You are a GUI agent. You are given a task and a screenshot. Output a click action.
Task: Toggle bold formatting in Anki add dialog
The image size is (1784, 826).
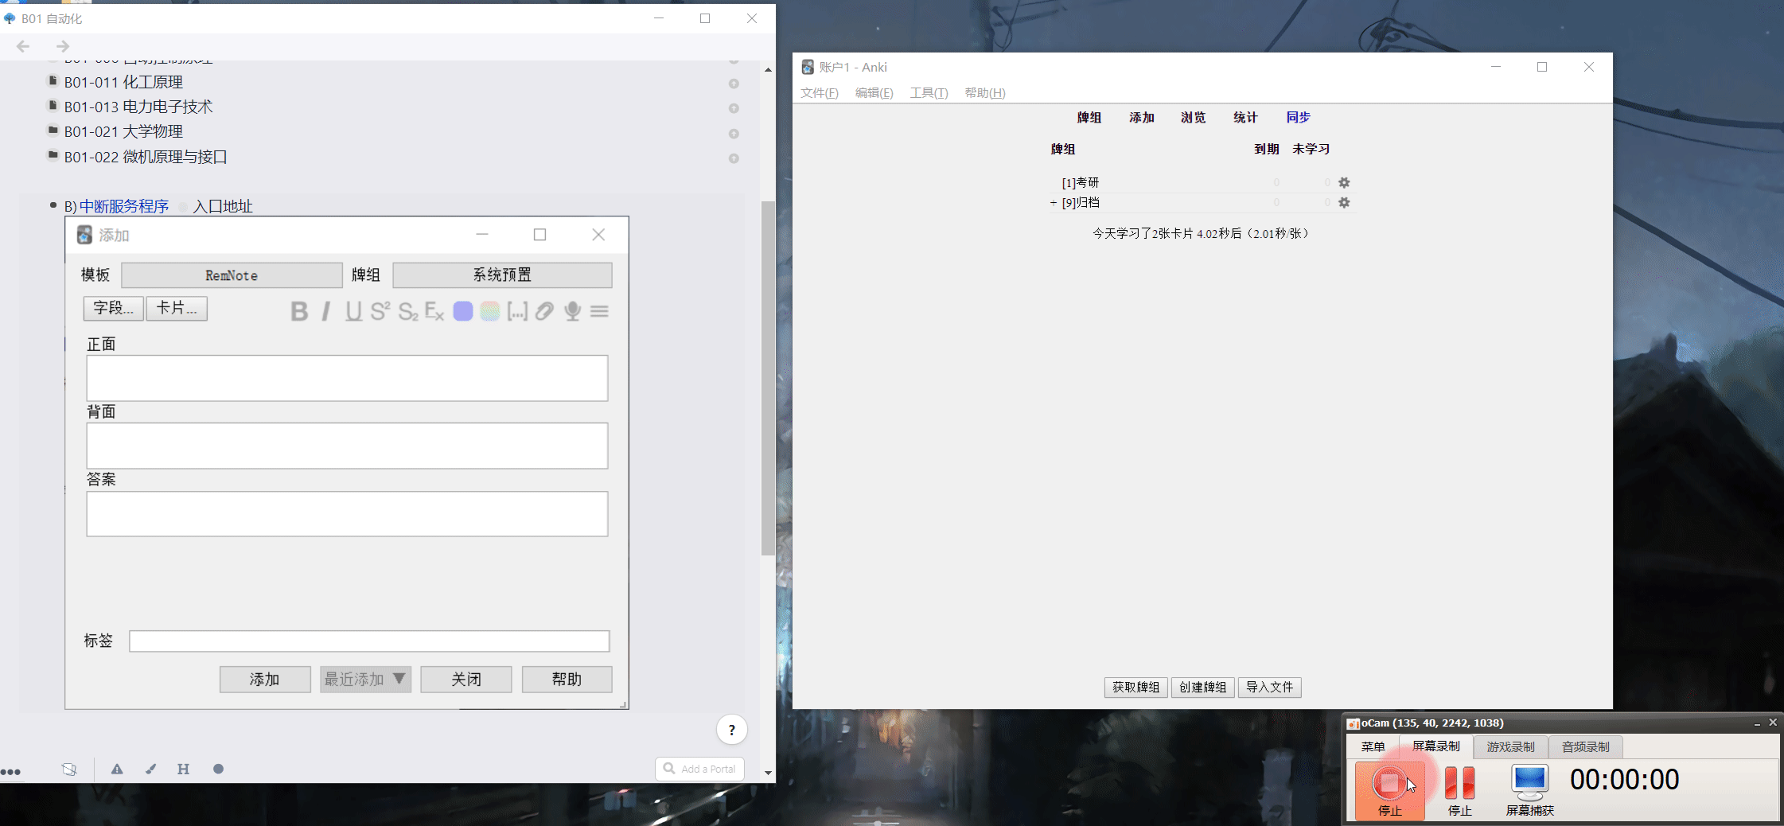coord(299,311)
